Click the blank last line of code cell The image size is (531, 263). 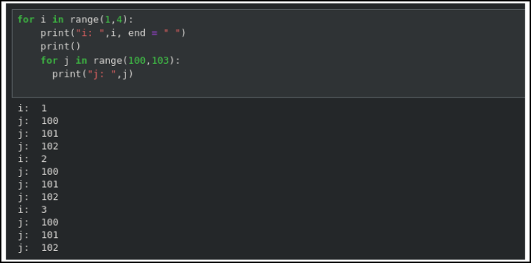click(x=268, y=87)
